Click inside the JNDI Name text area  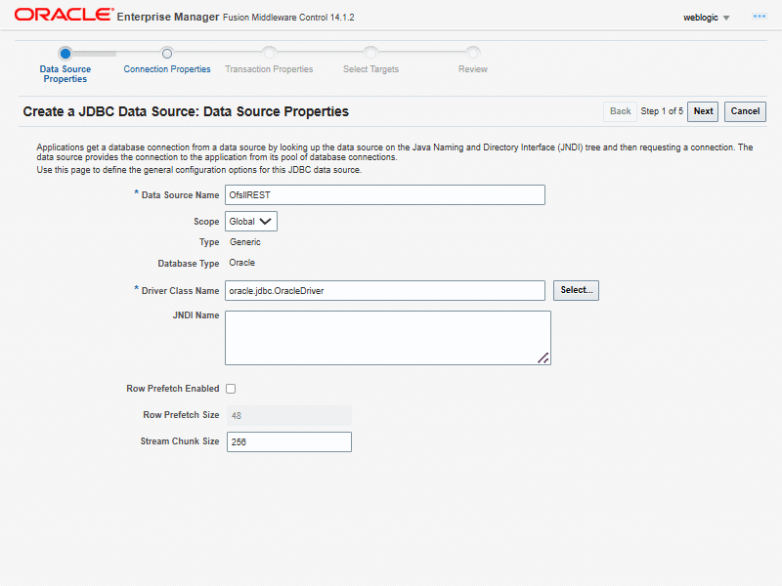click(387, 338)
